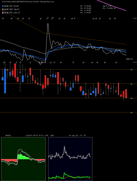
Task: Select the 'DOW PT: 121.17' legend text
Action: click(12, 13)
